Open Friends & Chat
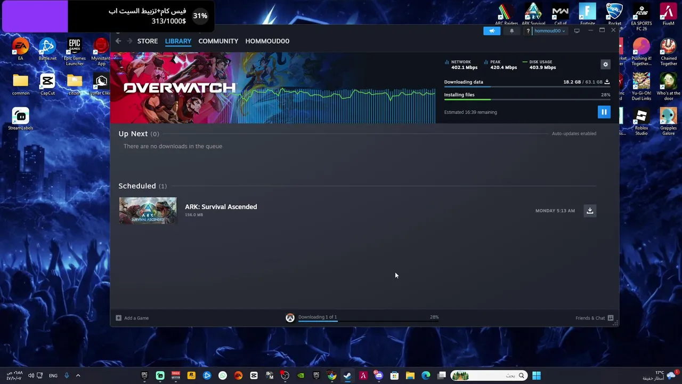 (594, 318)
